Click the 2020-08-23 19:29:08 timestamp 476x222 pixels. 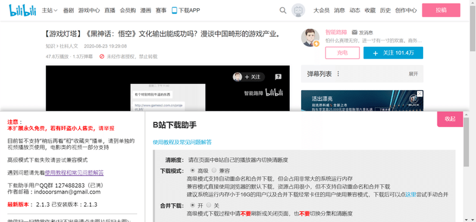[x=105, y=46]
